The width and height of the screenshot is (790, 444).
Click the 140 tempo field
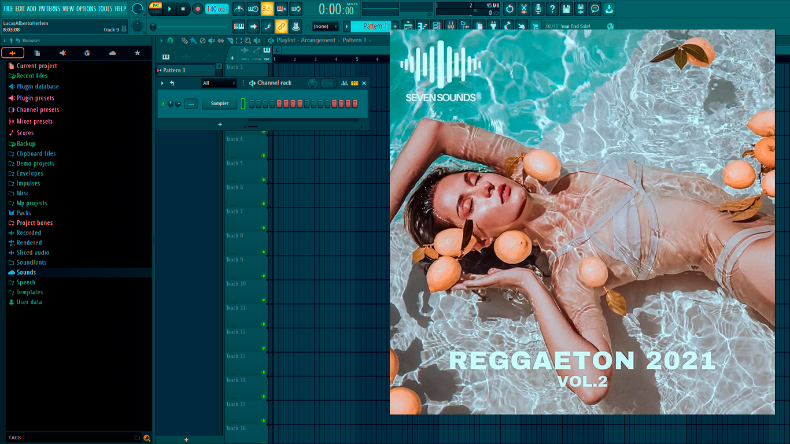217,9
